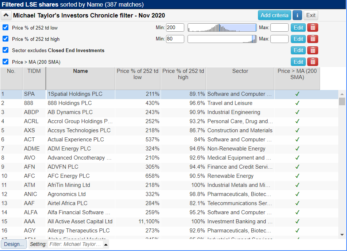Click the vertical scrollbar thumb
The width and height of the screenshot is (347, 251).
[342, 101]
